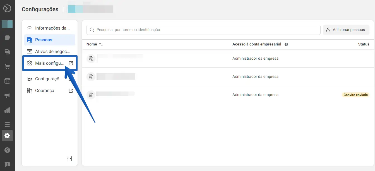Sort the list by Nome column
The height and width of the screenshot is (171, 375).
pos(95,44)
